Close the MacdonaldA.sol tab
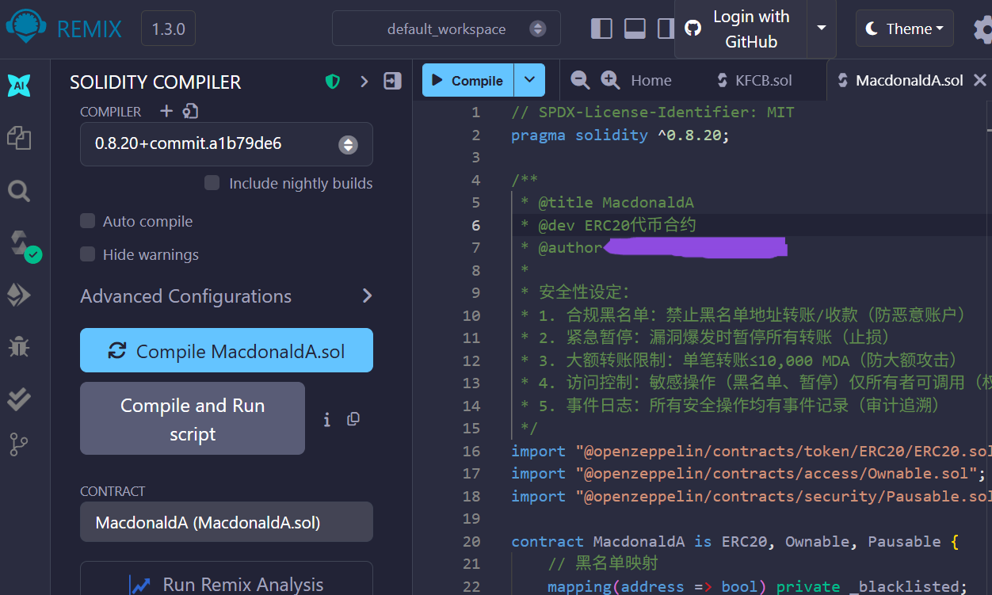The image size is (992, 595). click(x=980, y=80)
